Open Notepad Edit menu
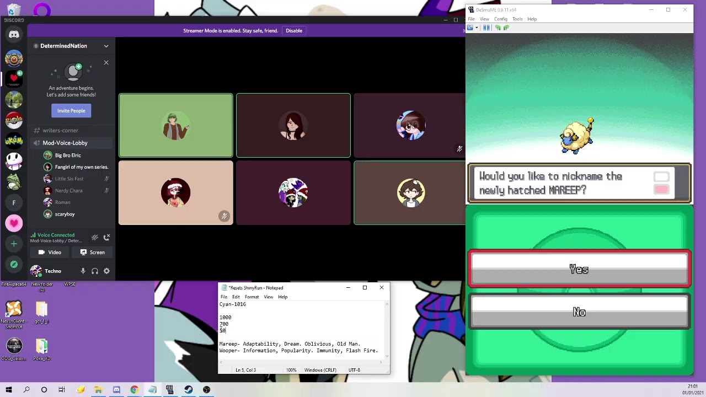The height and width of the screenshot is (397, 706). tap(236, 297)
